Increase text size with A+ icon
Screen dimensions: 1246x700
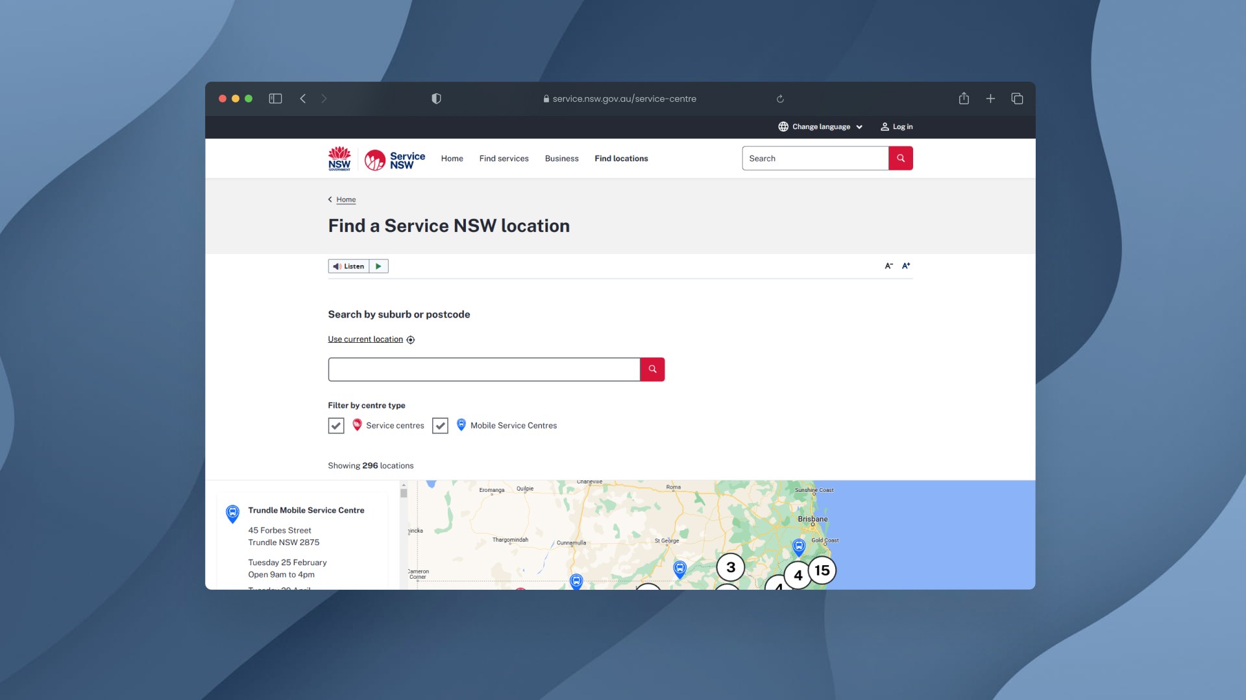point(906,266)
